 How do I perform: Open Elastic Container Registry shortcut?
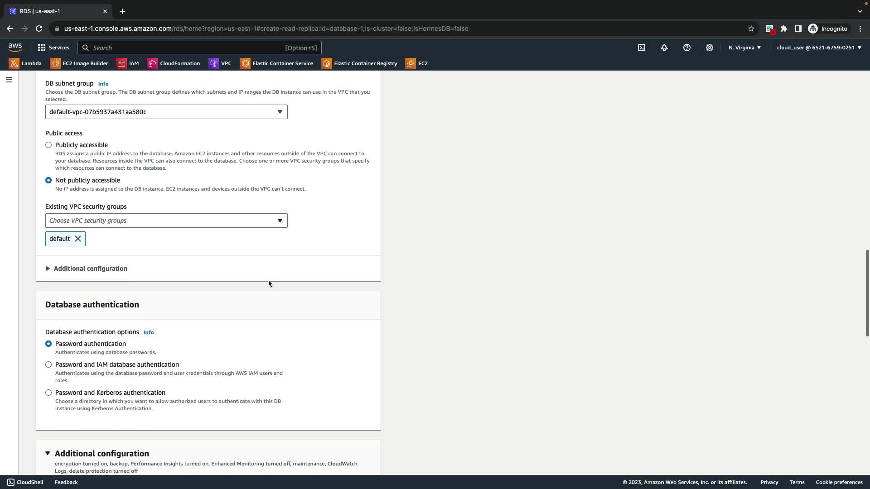click(359, 63)
